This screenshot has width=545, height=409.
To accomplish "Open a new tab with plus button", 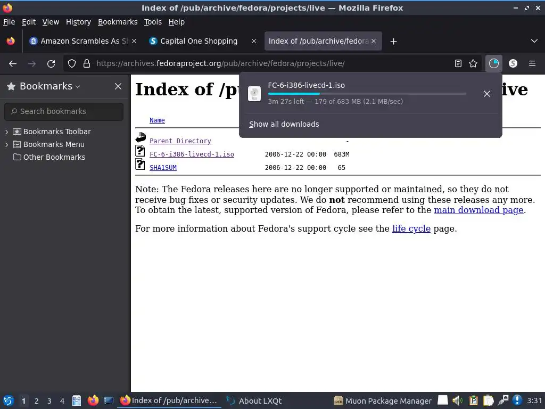I will pos(393,42).
